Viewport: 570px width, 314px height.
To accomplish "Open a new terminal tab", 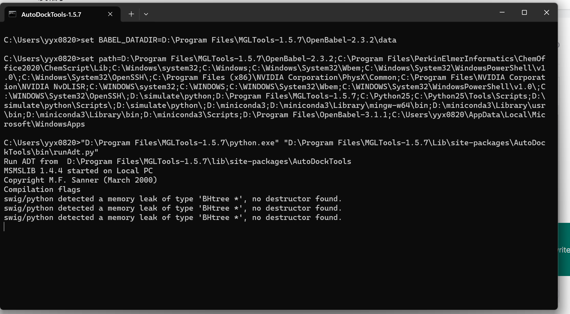I will tap(131, 14).
